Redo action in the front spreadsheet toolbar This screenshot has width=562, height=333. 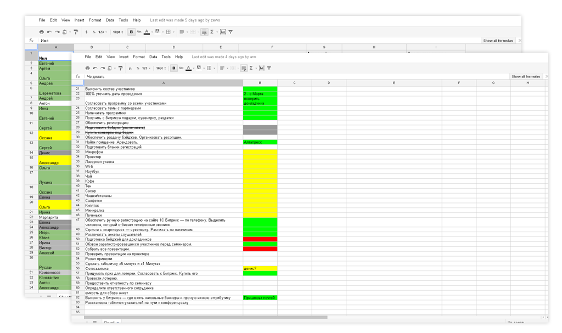(103, 68)
